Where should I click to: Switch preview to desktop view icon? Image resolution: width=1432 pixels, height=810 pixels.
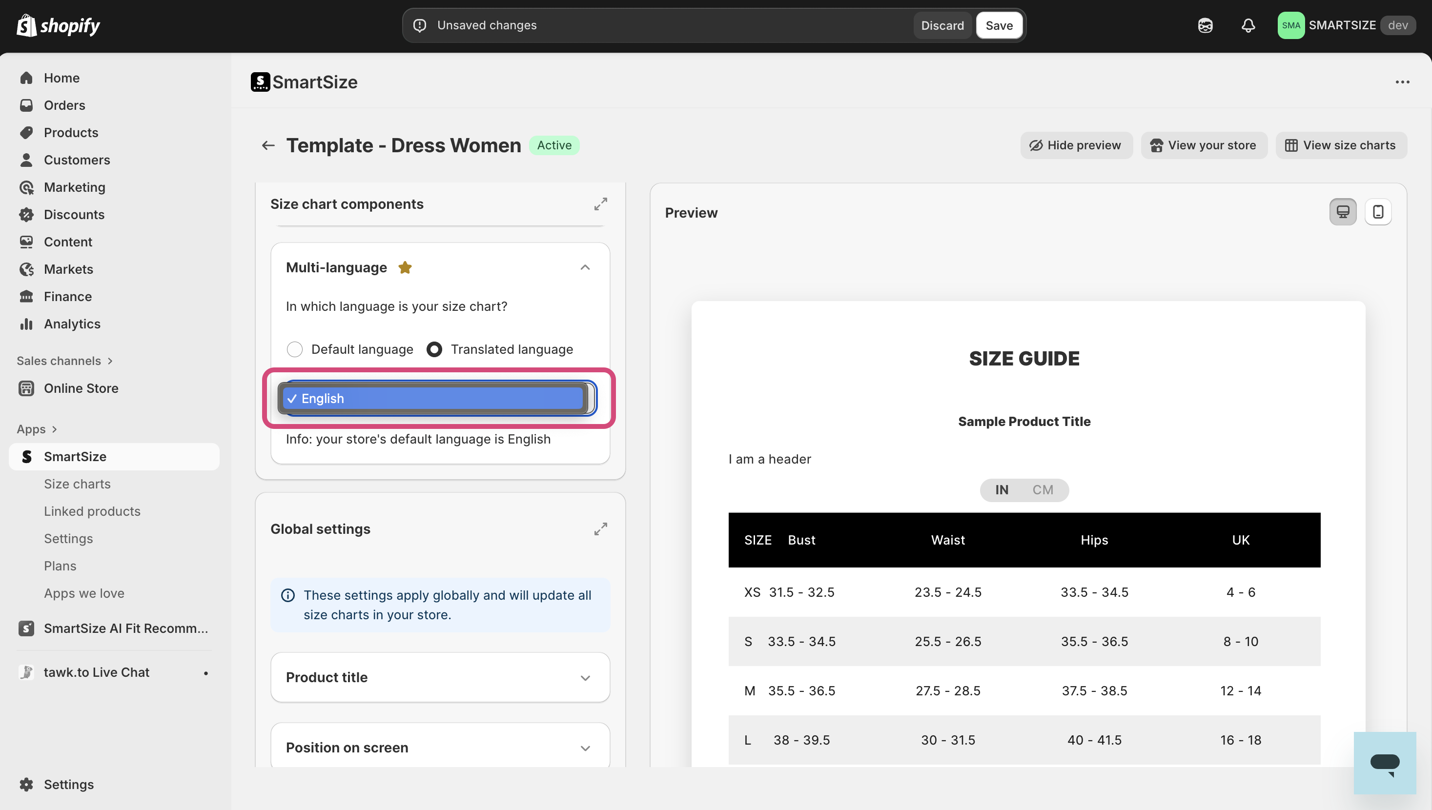(x=1342, y=212)
